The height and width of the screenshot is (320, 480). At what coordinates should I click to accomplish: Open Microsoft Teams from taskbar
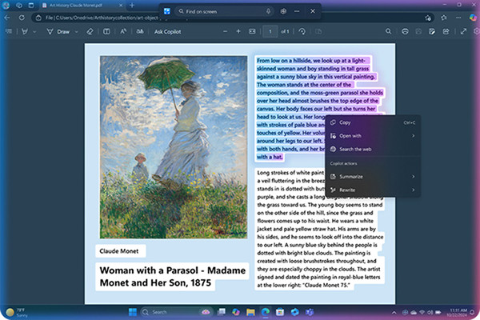pyautogui.click(x=310, y=312)
